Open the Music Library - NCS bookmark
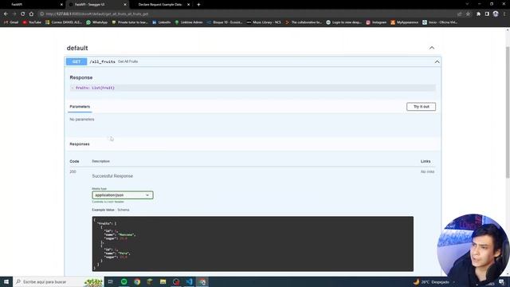 coord(264,22)
